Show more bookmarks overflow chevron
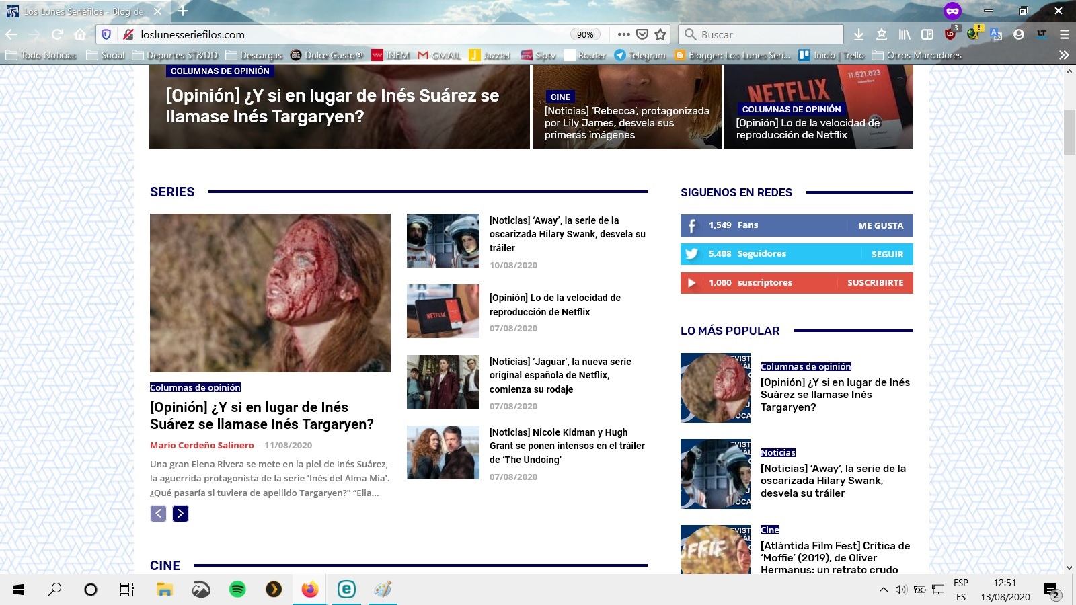 tap(1064, 55)
